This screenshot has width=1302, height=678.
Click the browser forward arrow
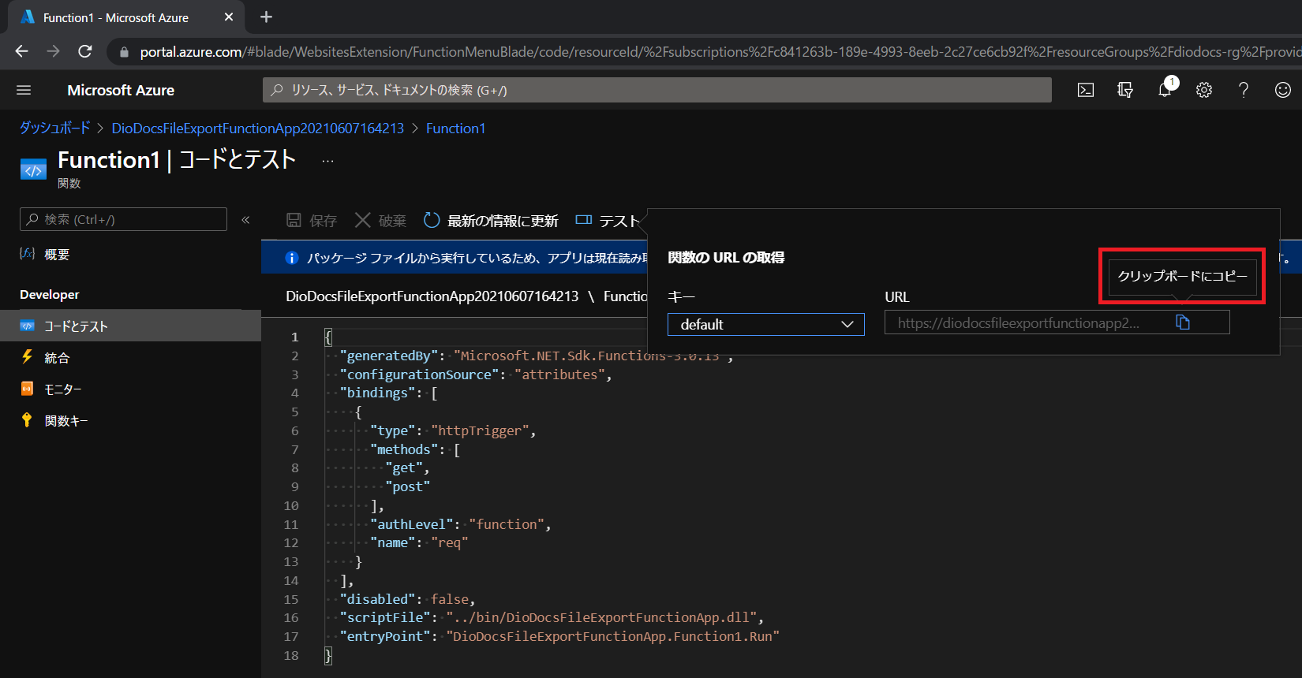pyautogui.click(x=53, y=51)
